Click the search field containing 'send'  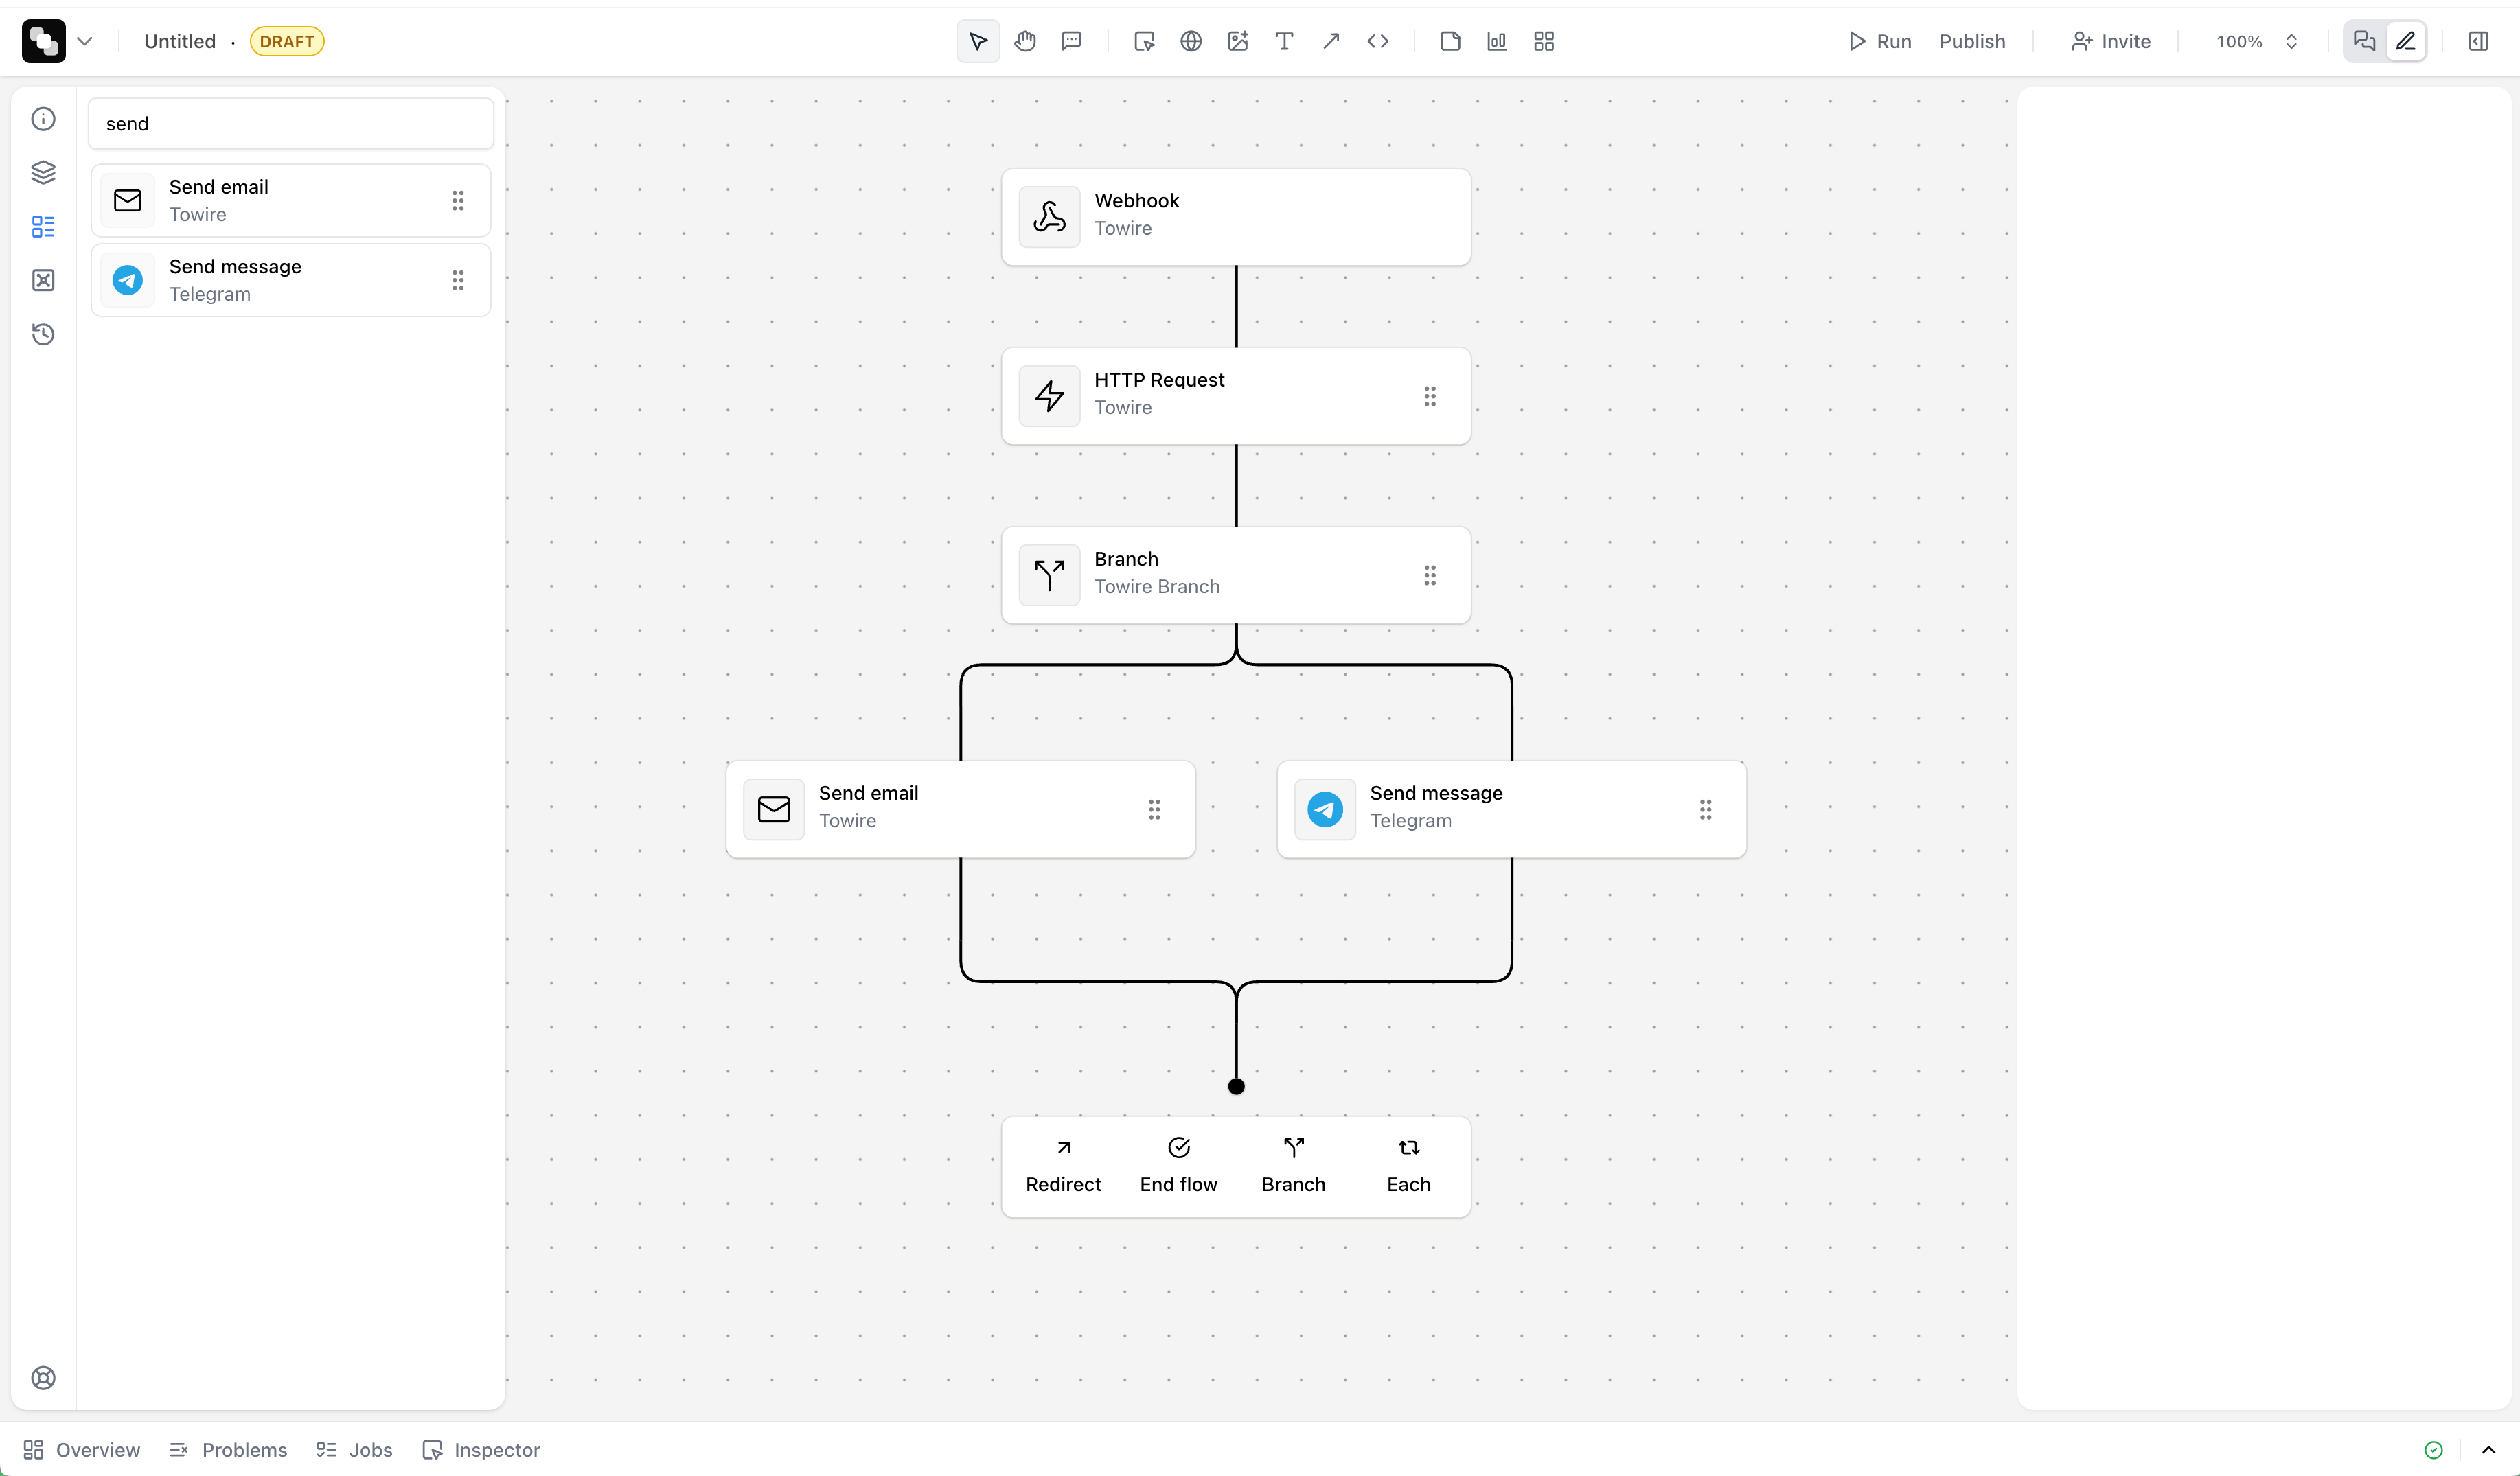[290, 123]
